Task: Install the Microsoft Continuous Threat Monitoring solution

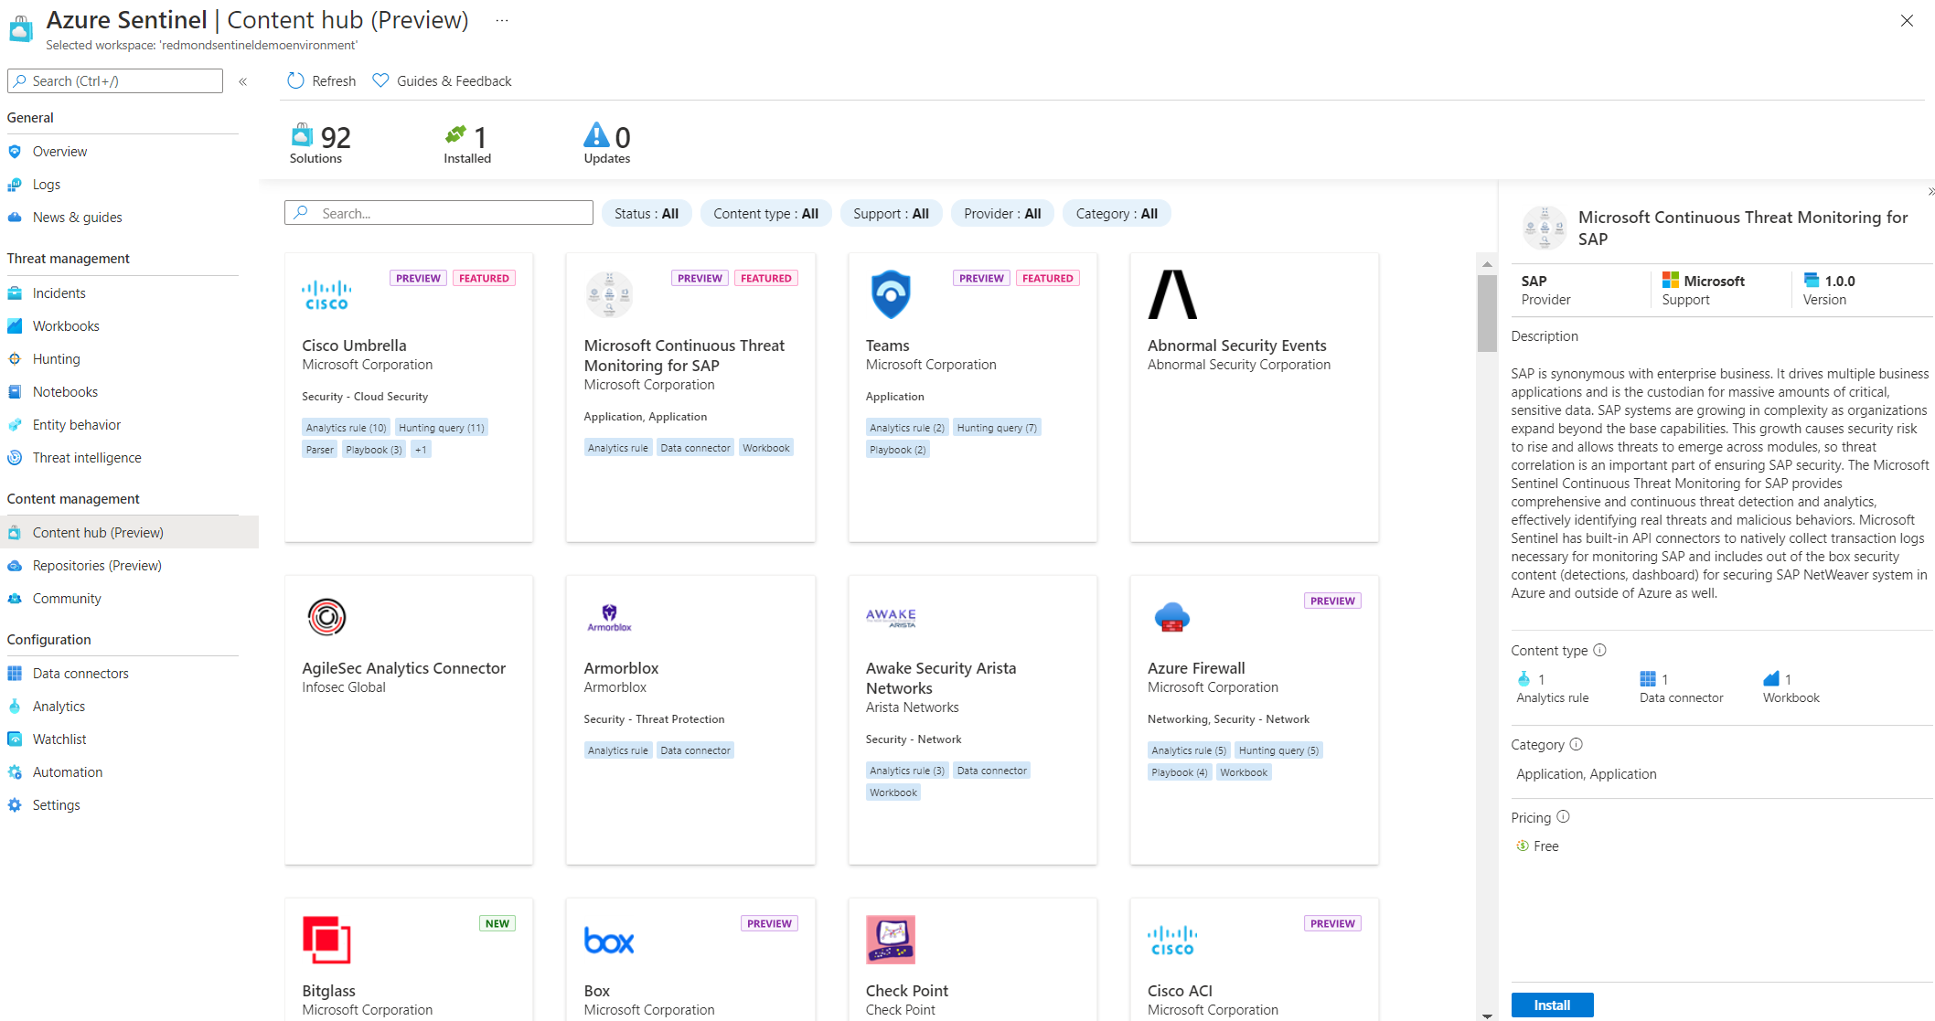Action: (x=1552, y=1005)
